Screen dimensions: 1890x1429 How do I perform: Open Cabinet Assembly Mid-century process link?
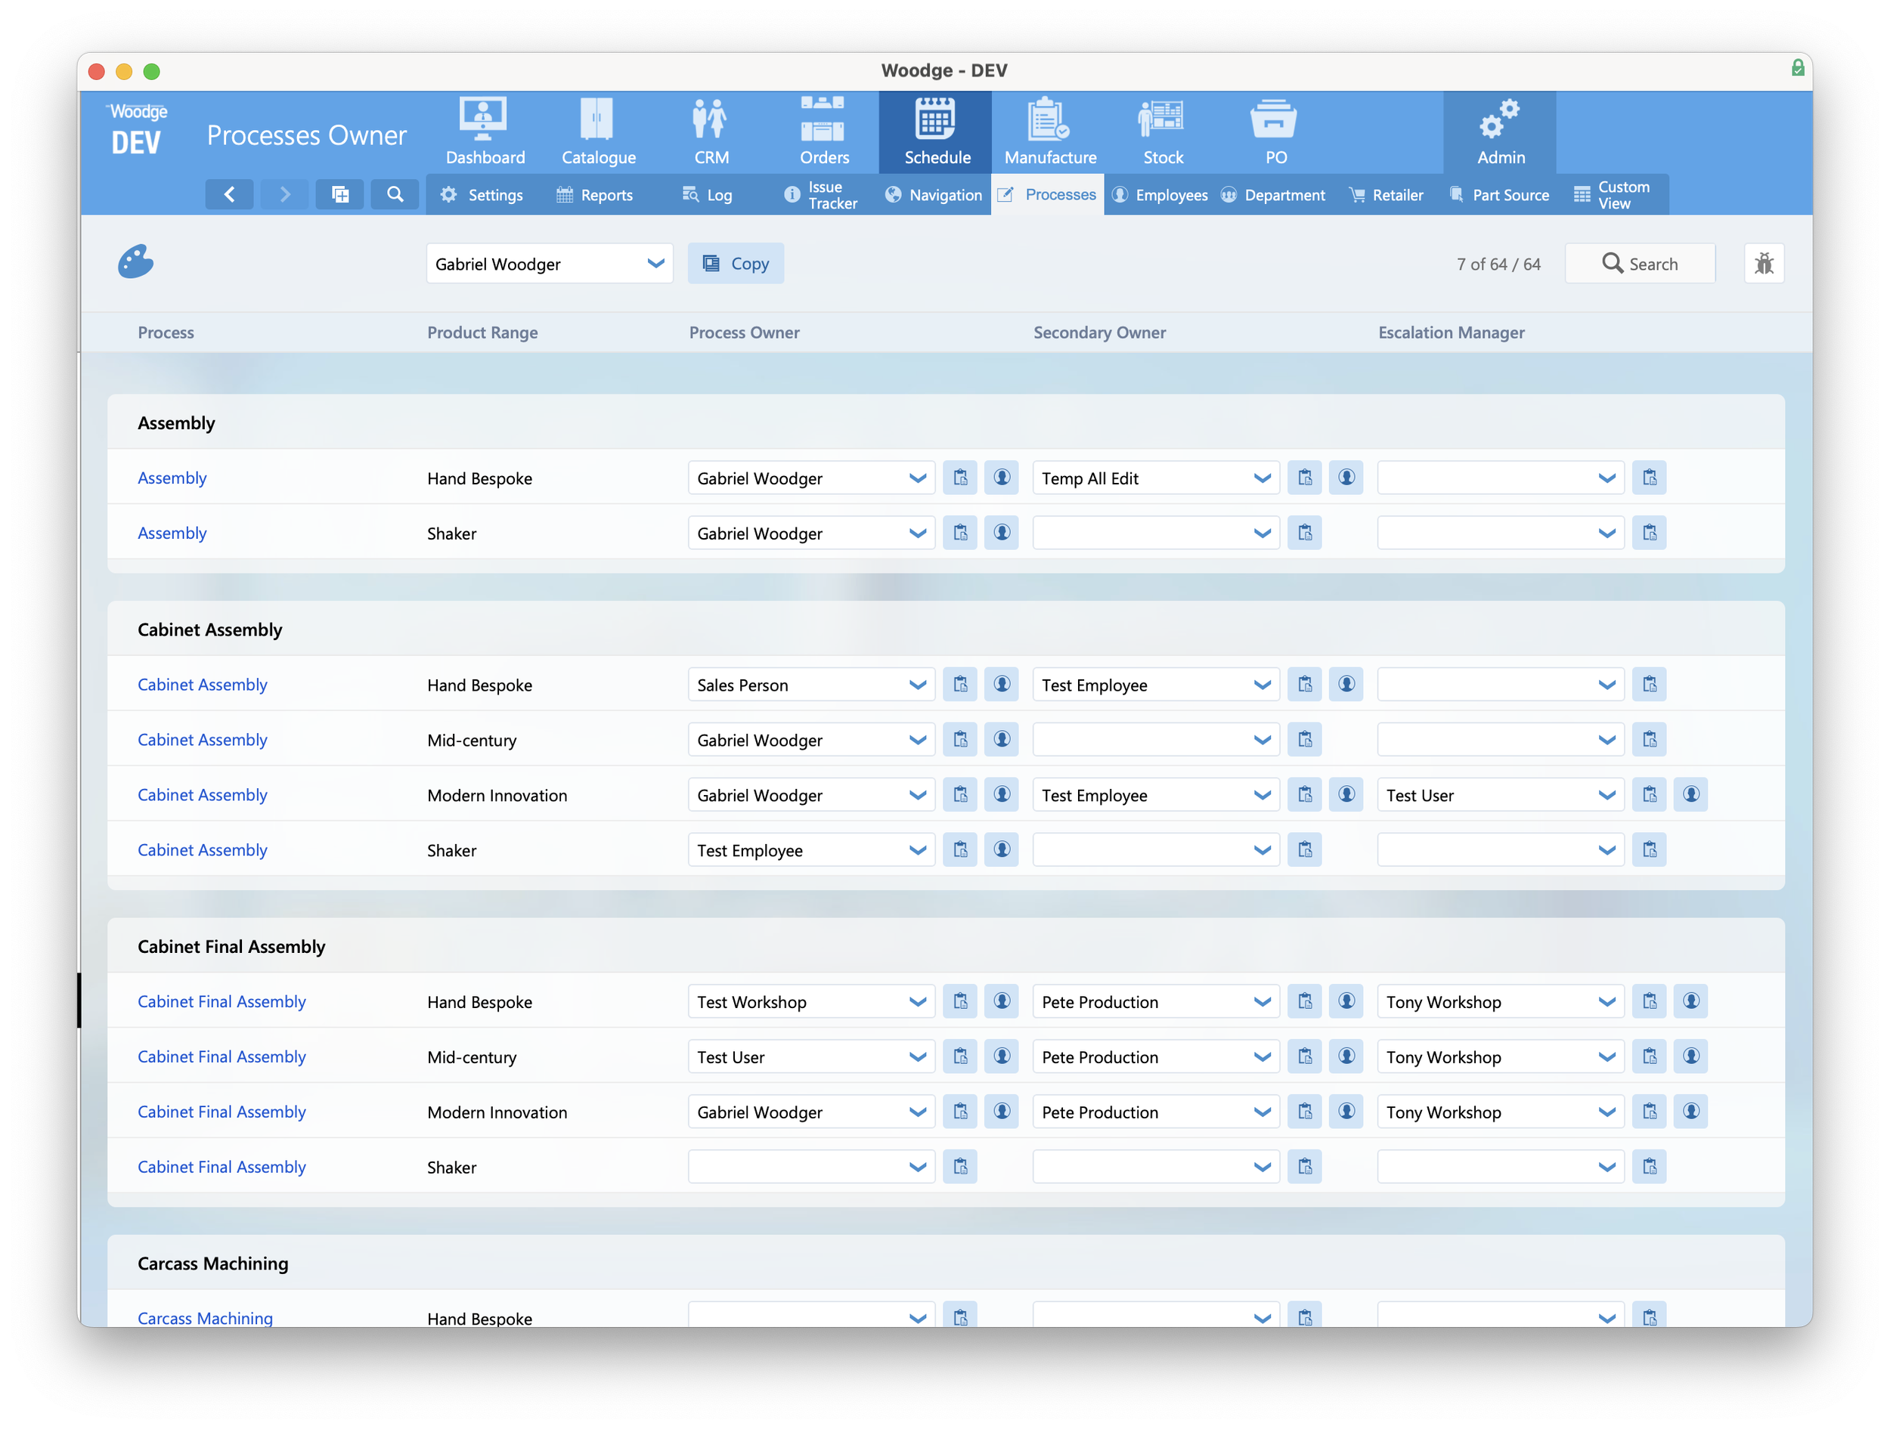click(203, 740)
